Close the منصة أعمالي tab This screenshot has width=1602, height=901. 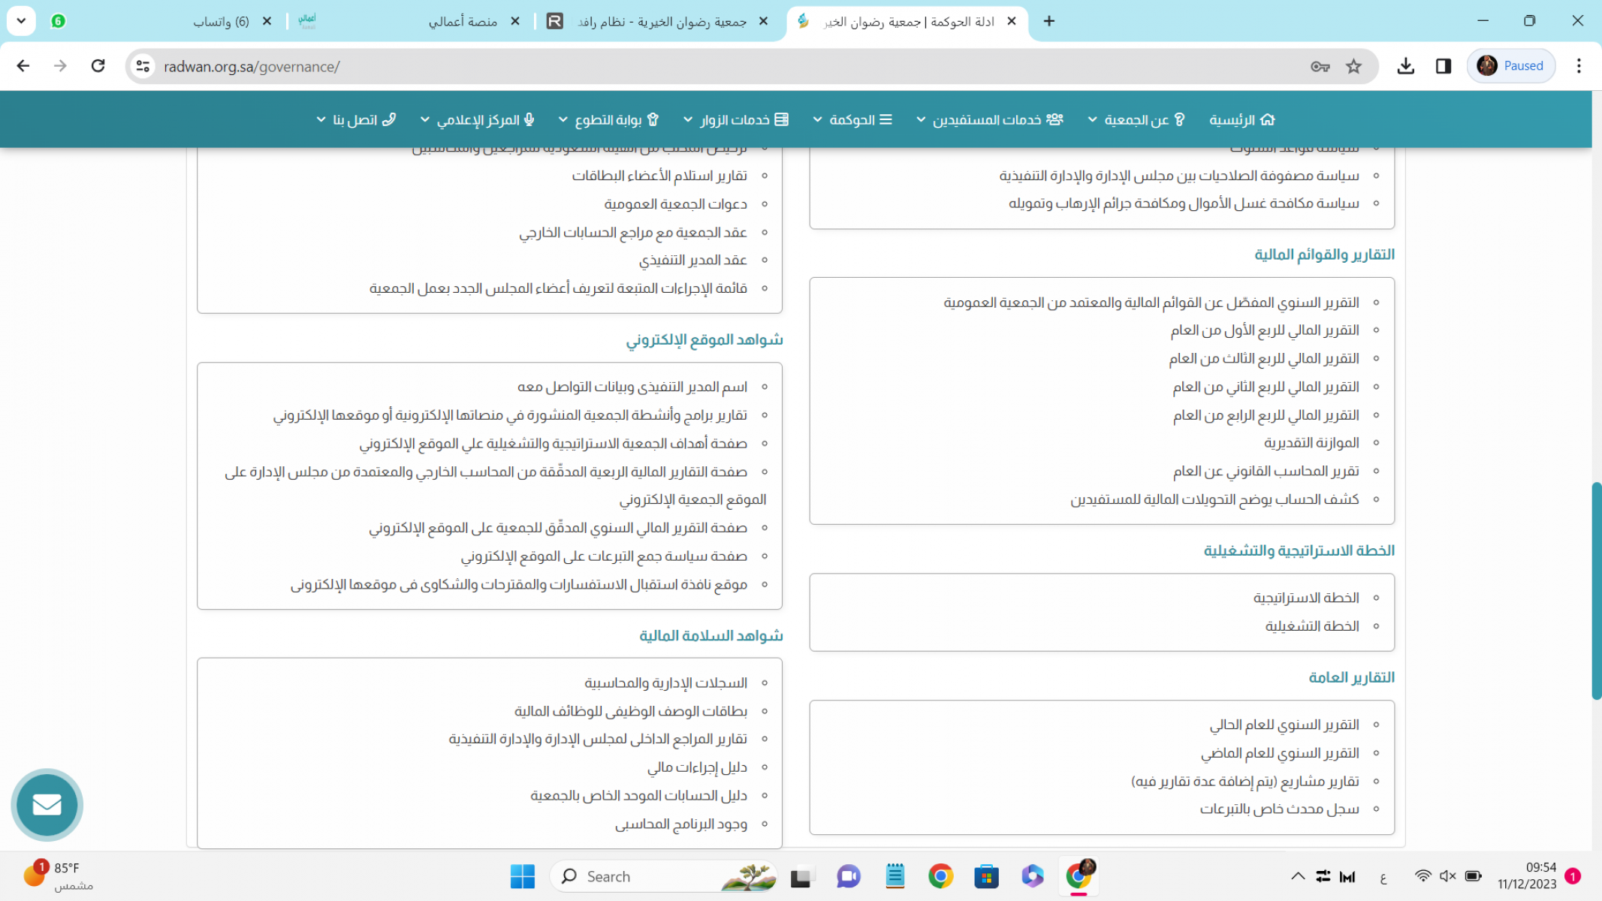[515, 21]
